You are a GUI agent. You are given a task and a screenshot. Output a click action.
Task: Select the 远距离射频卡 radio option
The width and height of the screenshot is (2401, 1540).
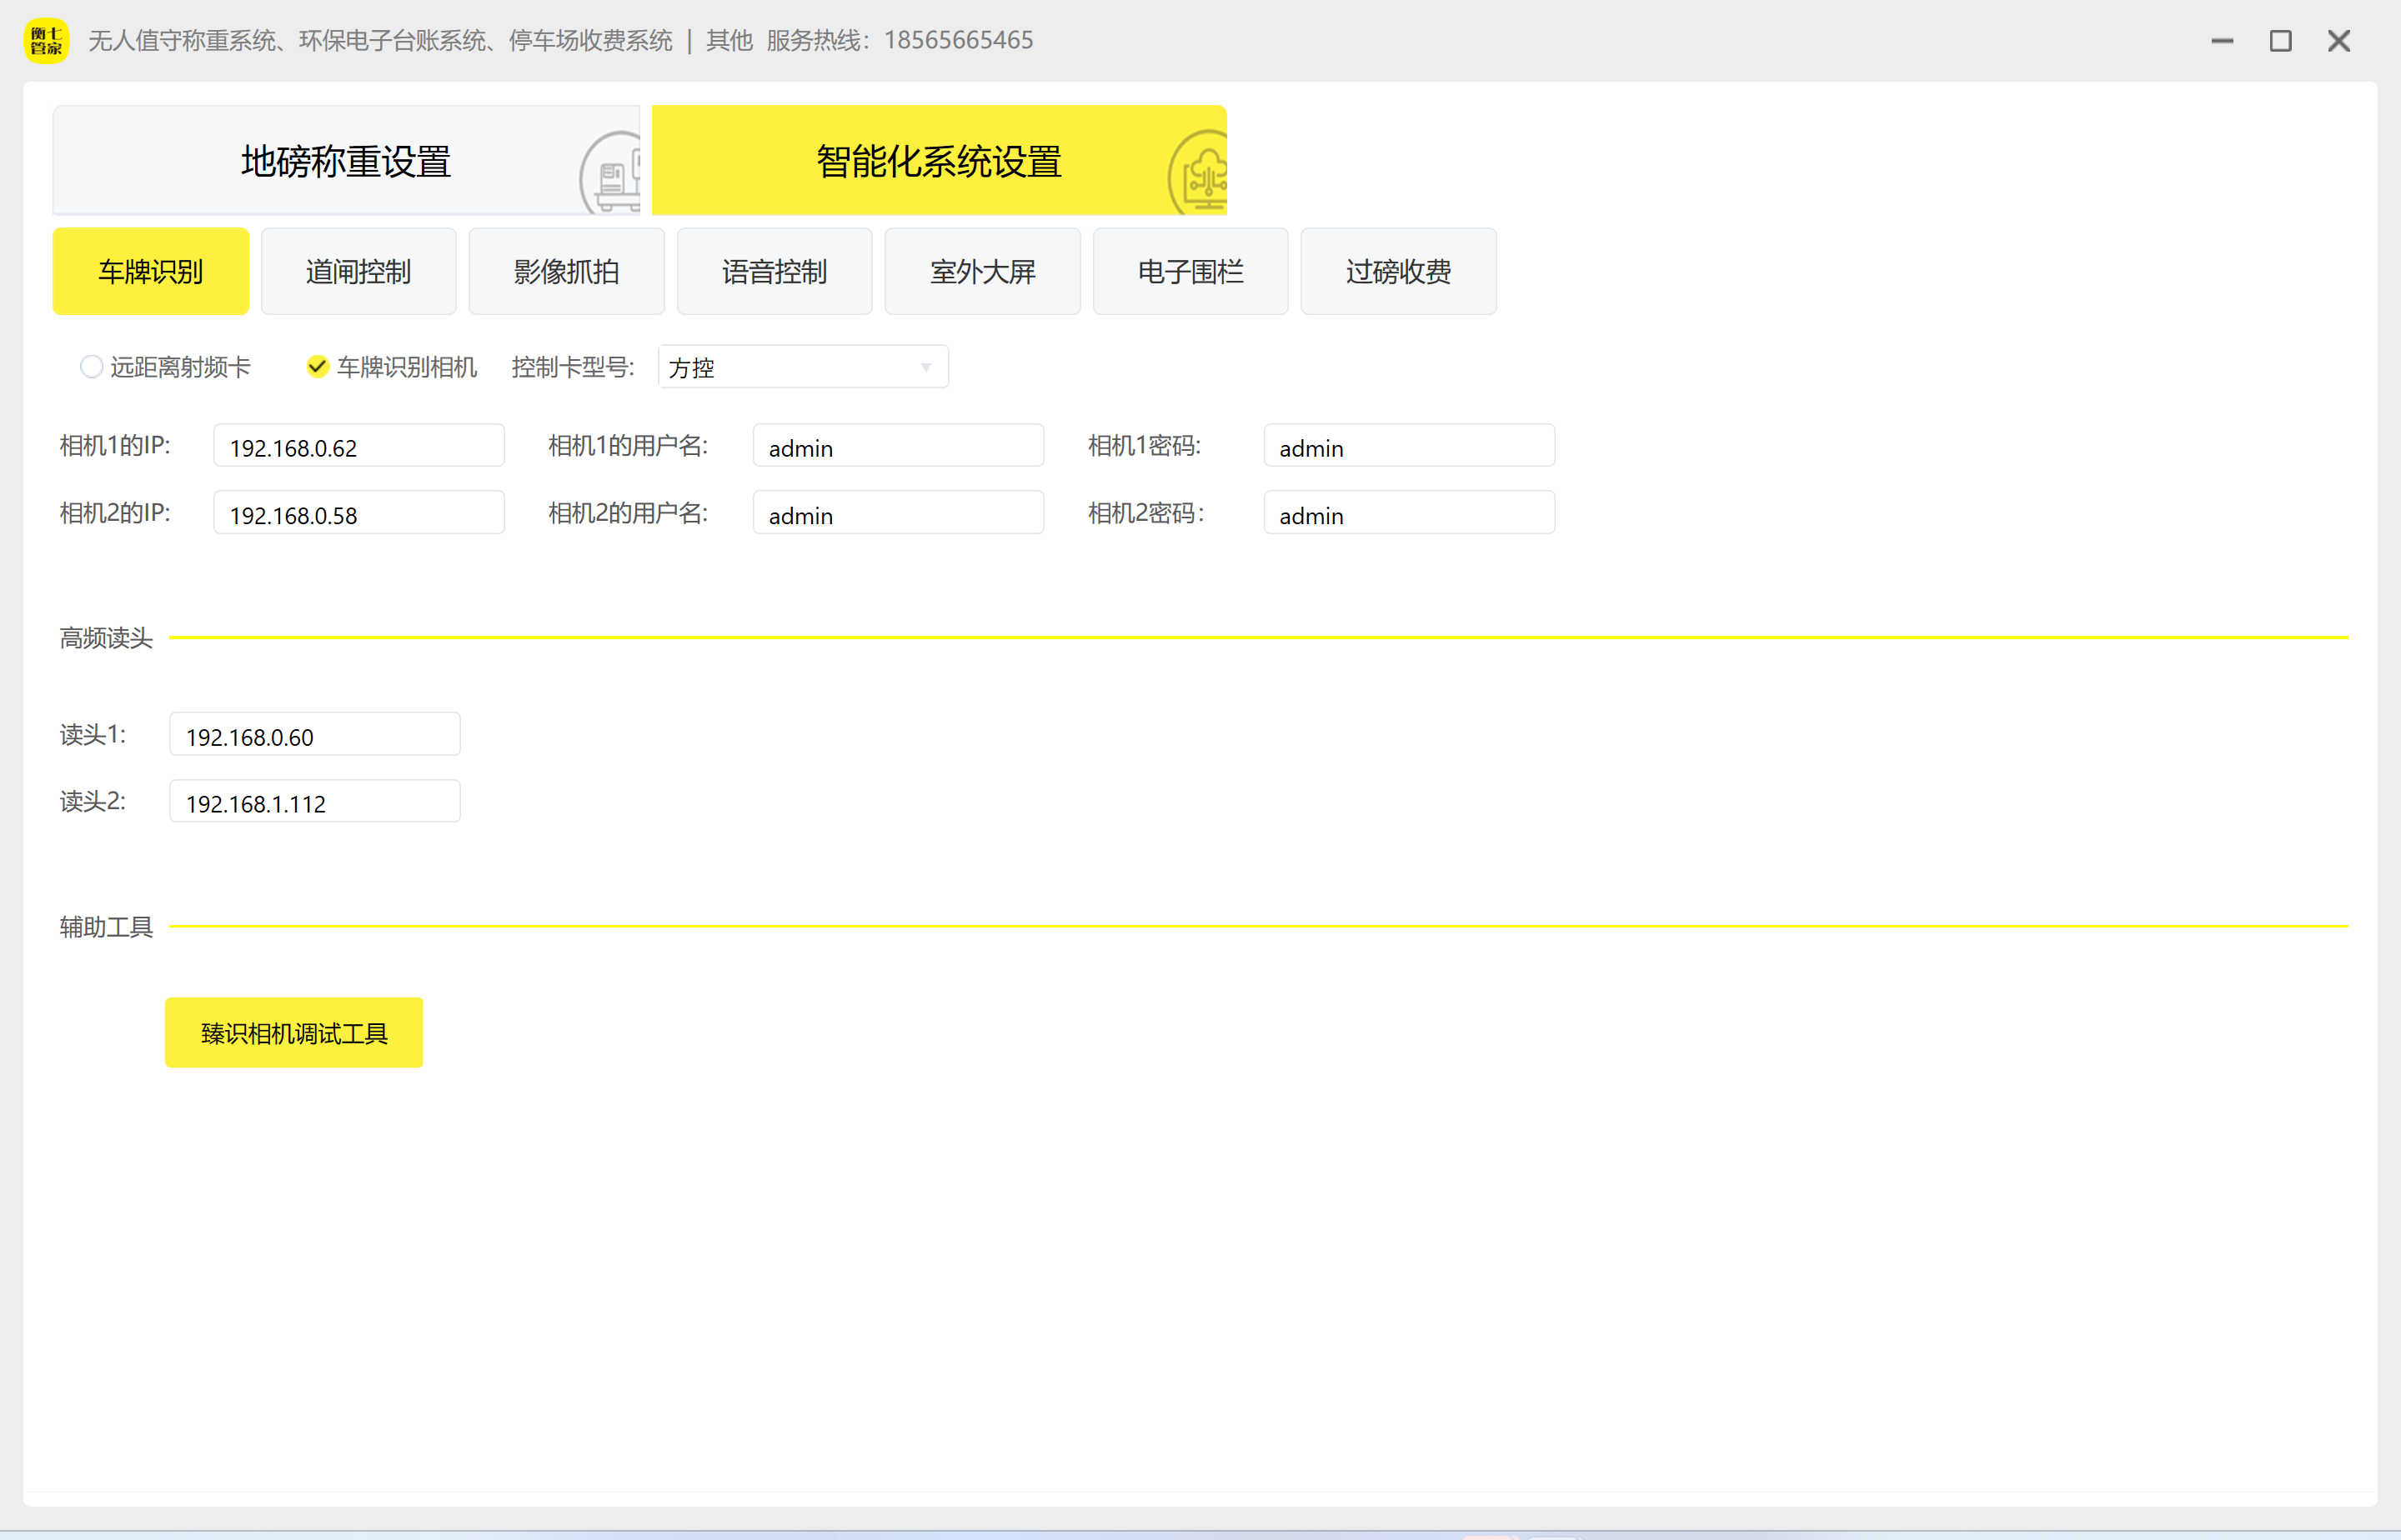(91, 367)
